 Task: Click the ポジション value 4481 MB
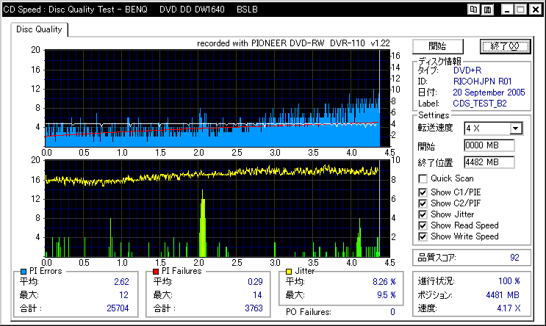coord(503,295)
